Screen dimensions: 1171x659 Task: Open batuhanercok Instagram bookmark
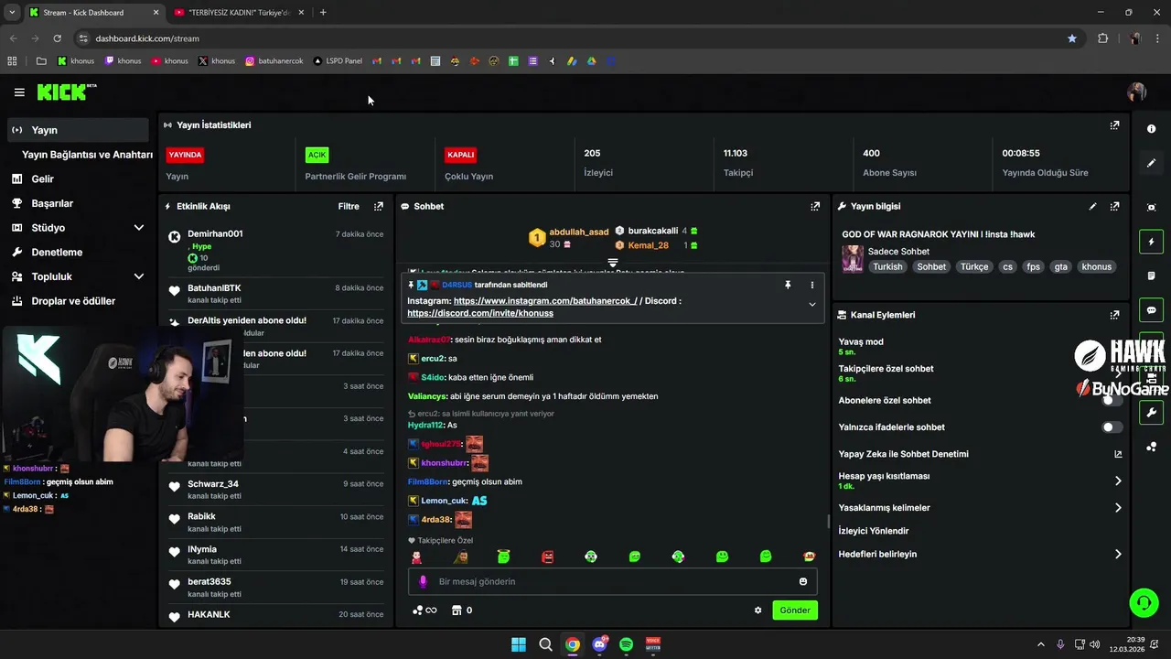pyautogui.click(x=274, y=61)
